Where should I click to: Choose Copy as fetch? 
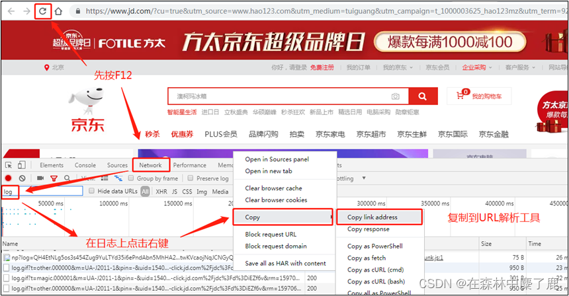click(366, 258)
